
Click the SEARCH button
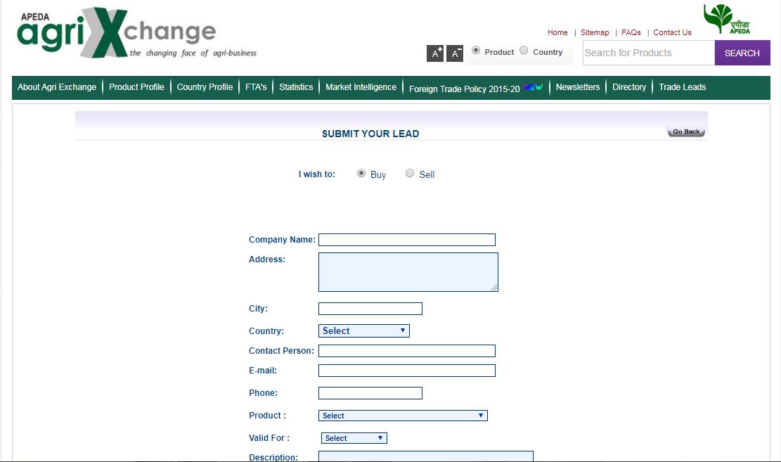[742, 52]
